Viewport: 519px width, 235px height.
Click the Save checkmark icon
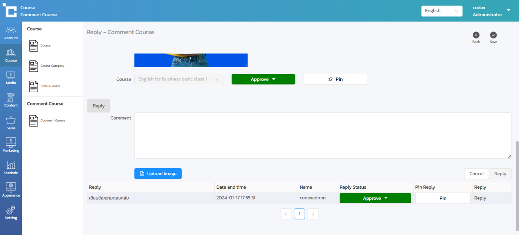pos(493,35)
